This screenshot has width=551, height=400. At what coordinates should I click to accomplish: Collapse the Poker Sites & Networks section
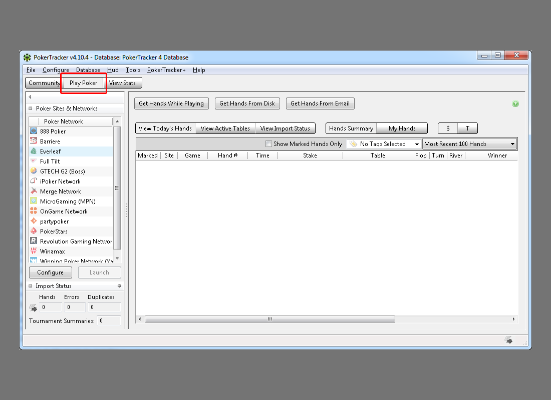31,108
